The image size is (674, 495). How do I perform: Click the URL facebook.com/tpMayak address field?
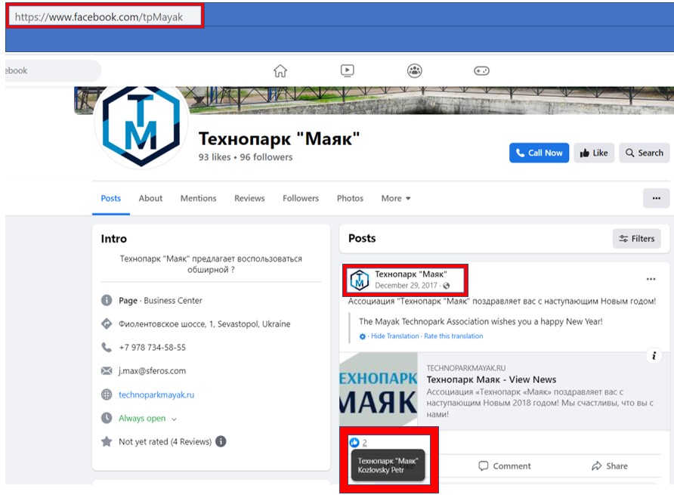[105, 17]
